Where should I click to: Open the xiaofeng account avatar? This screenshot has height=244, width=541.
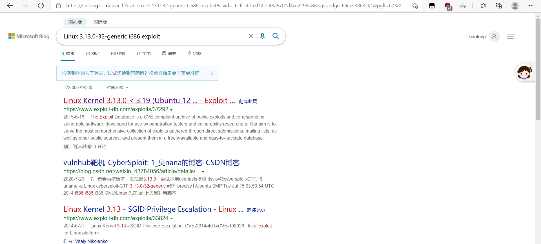494,37
